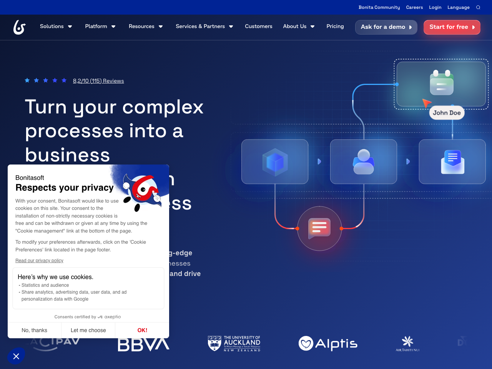The image size is (492, 369).
Task: Click the document message node in the diagram
Action: point(452,161)
